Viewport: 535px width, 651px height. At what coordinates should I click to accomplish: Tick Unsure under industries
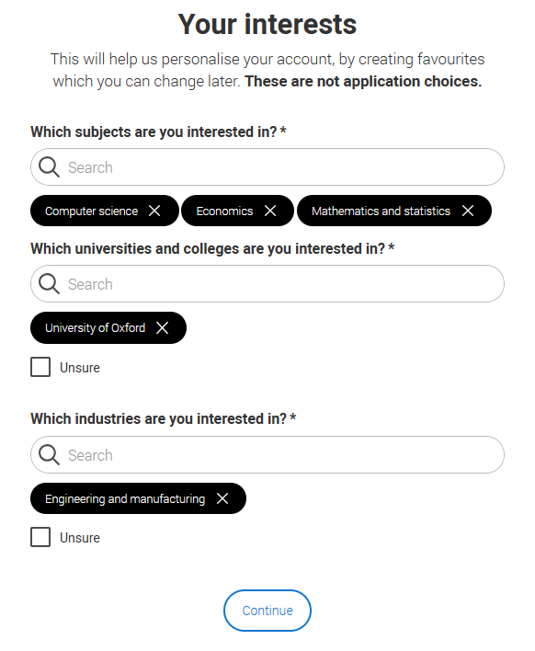(40, 537)
